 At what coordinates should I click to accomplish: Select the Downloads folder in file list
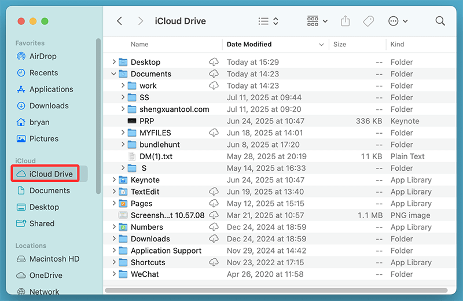(280, 239)
